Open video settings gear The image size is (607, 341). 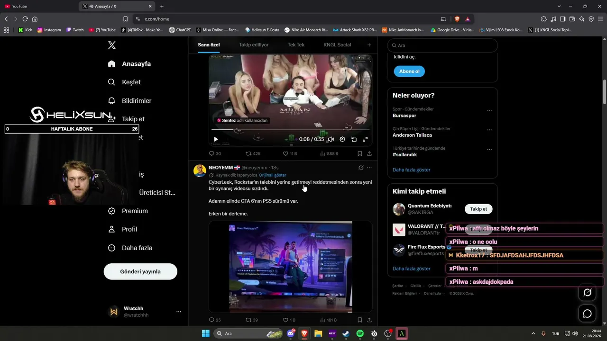(342, 139)
